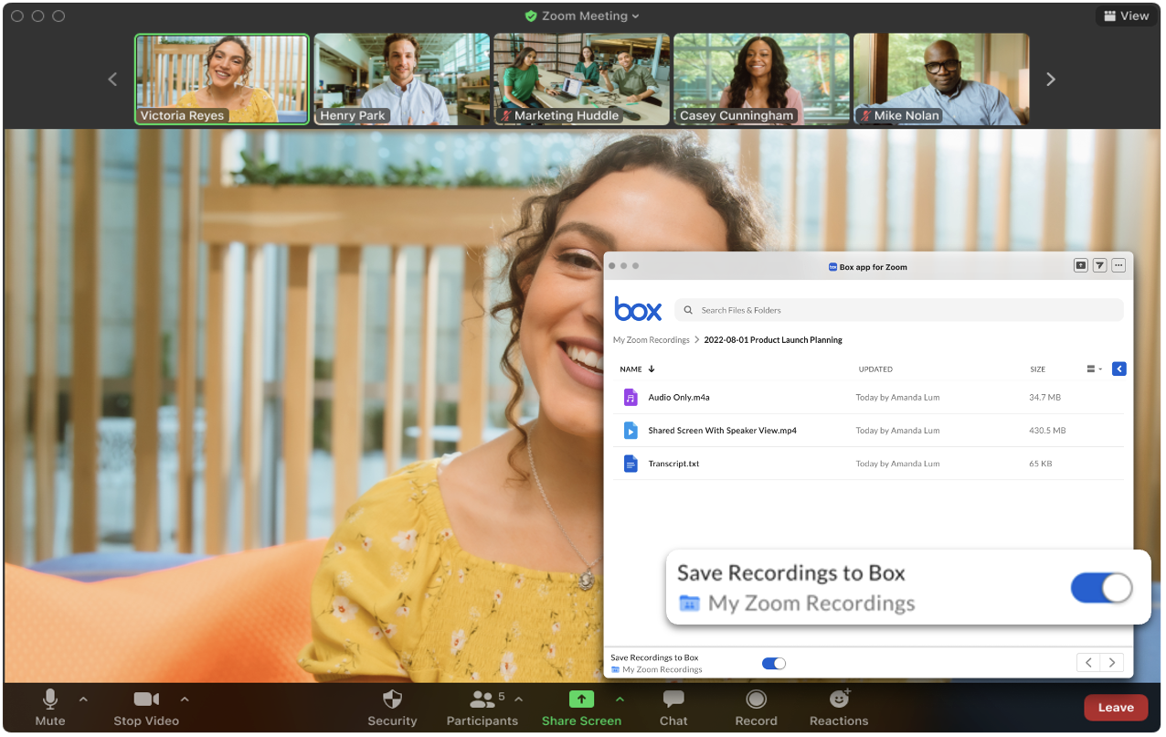This screenshot has width=1166, height=737.
Task: Click the green encryption shield icon
Action: 531,16
